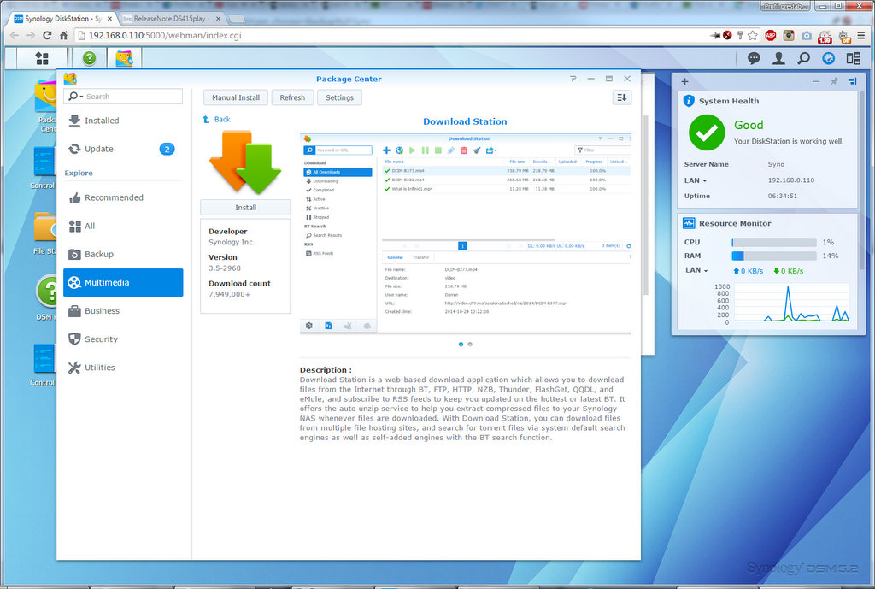
Task: Go back in browser history
Action: [15, 35]
